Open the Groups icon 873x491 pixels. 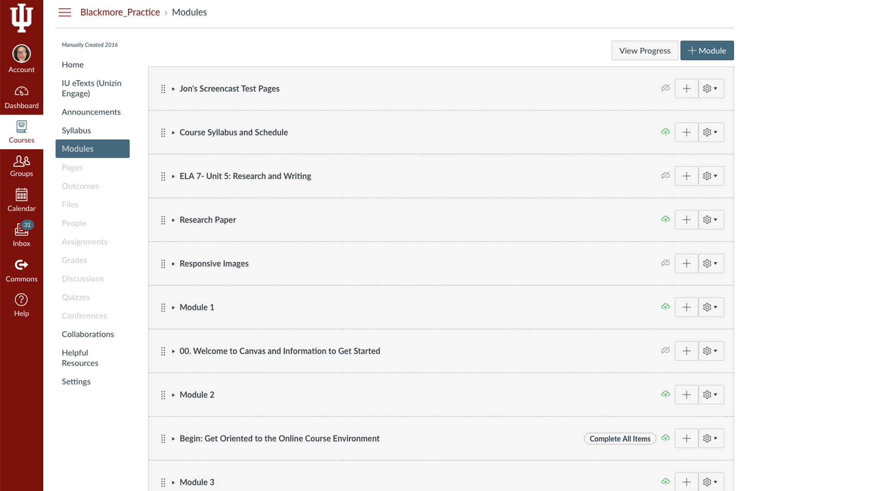[21, 161]
